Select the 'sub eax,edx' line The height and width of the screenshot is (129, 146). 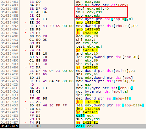coord(88,16)
